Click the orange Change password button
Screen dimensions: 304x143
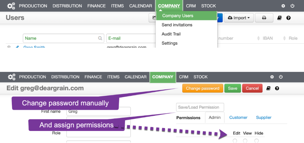[202, 88]
